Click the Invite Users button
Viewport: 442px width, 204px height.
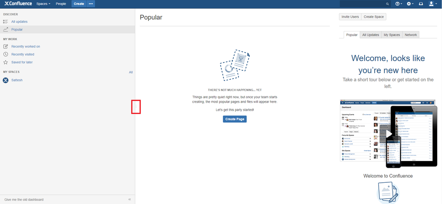(x=350, y=17)
